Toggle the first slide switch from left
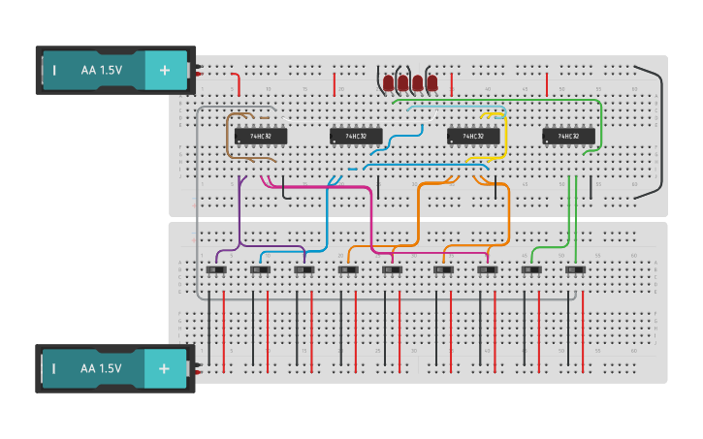 click(x=216, y=270)
